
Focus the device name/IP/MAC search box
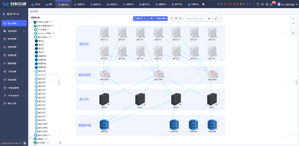(x=196, y=19)
